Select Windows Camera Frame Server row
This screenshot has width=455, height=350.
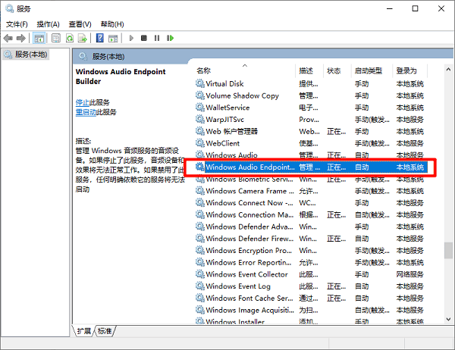click(311, 191)
